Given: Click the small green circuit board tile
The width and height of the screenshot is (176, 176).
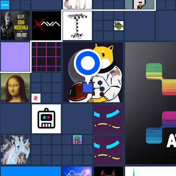Looking at the screenshot, I should point(119,26).
